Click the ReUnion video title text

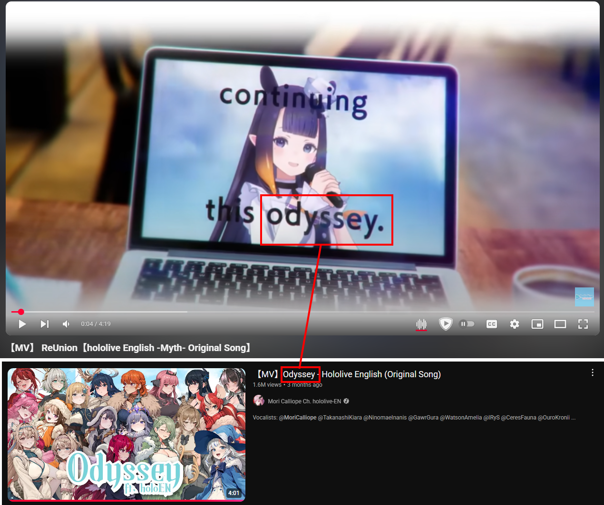(130, 348)
